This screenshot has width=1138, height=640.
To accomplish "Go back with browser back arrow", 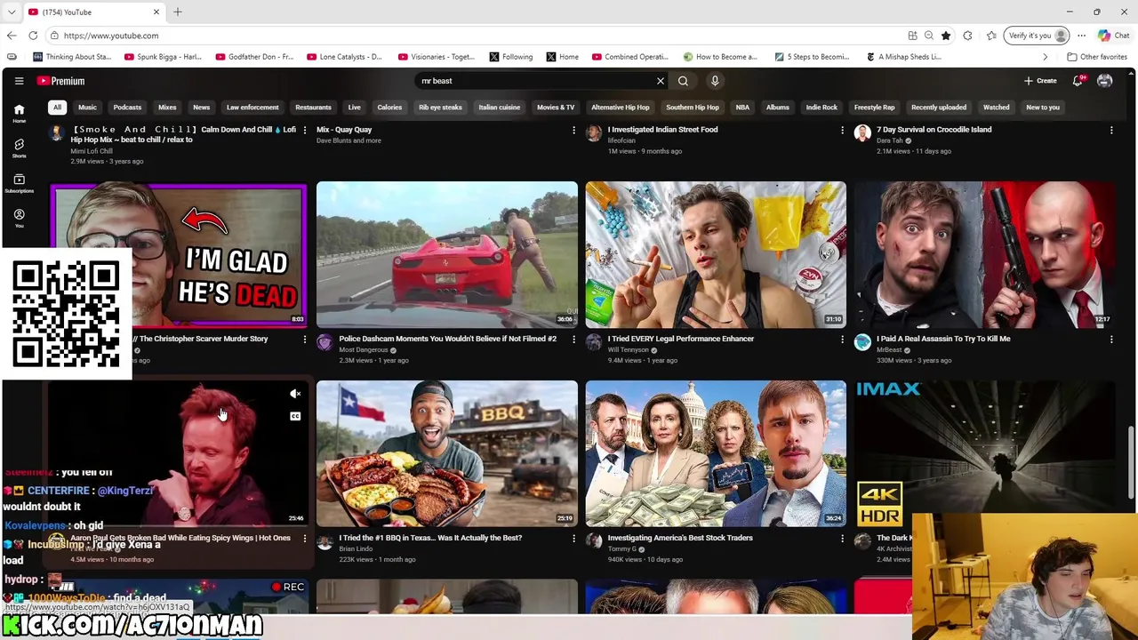I will click(12, 36).
